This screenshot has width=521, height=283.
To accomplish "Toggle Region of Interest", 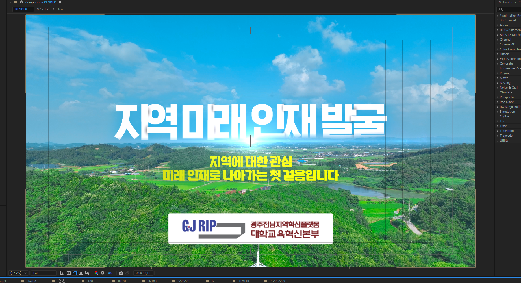I will [81, 273].
